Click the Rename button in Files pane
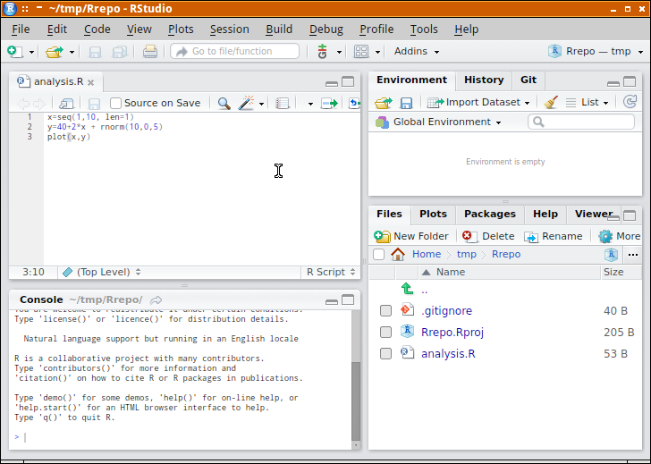 pos(553,236)
